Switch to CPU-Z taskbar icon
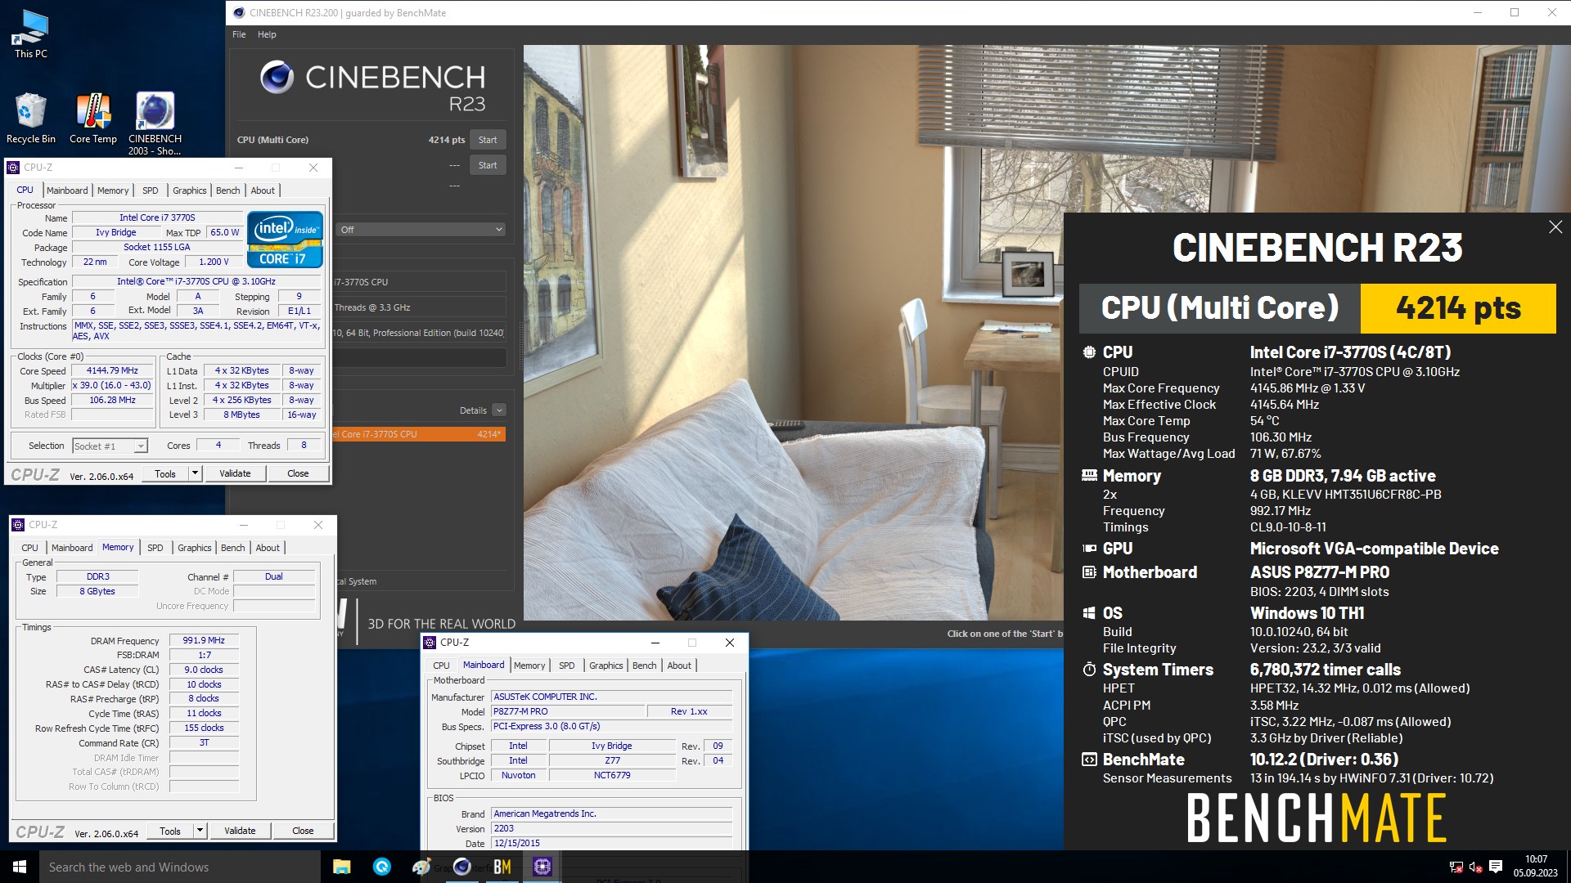The width and height of the screenshot is (1571, 883). click(542, 867)
